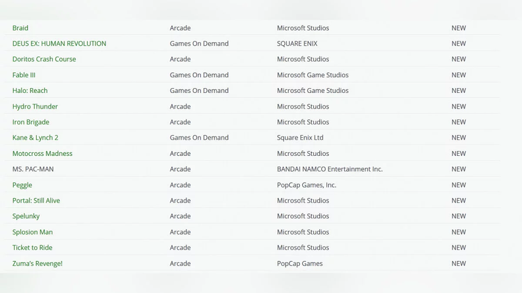
Task: Click NEW status in the Braid row
Action: tap(458, 28)
